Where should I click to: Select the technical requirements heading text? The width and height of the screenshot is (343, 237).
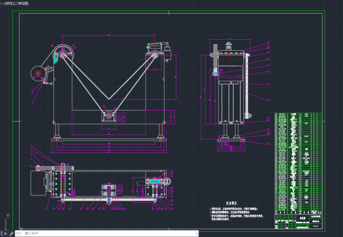click(x=232, y=203)
